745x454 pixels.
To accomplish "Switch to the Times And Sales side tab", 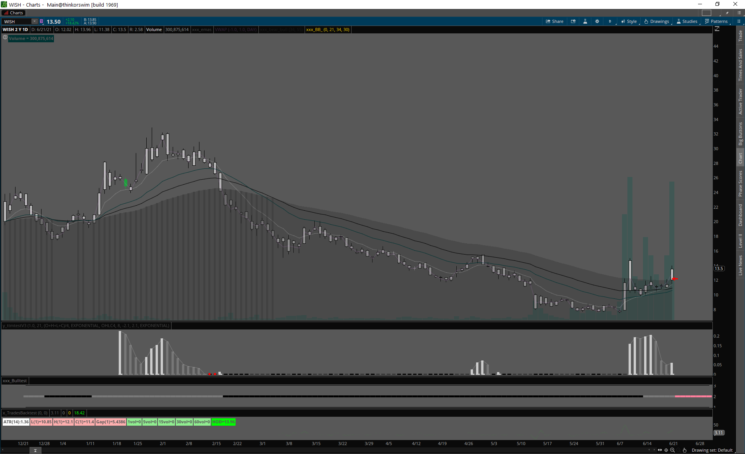I will tap(740, 65).
